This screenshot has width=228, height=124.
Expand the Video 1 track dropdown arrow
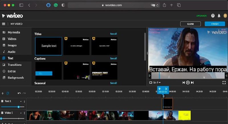point(21,113)
